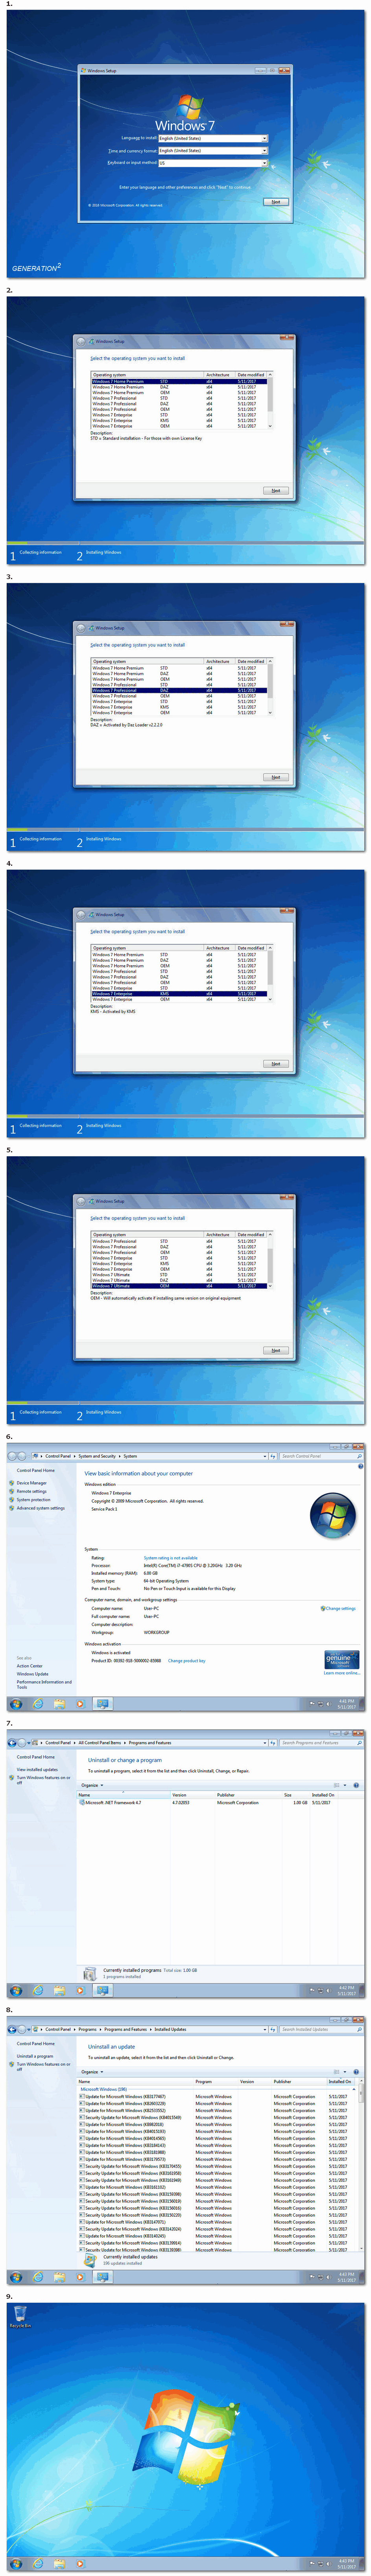Open Windows Explorer on System window taskbar
Screen dimensions: 371x2576
[x=60, y=1703]
